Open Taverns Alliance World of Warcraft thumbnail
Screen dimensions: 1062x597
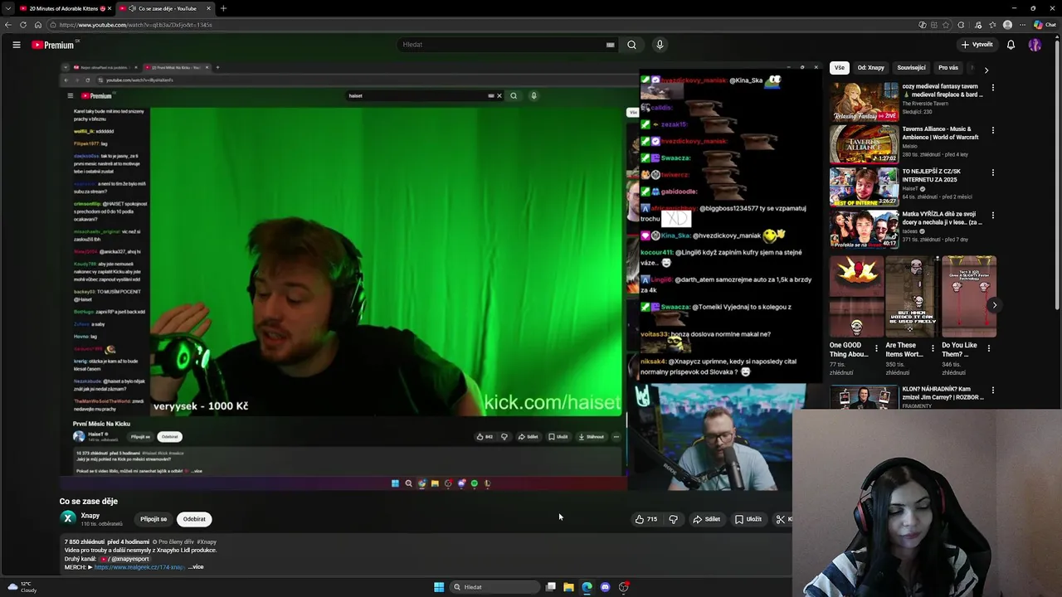[864, 144]
